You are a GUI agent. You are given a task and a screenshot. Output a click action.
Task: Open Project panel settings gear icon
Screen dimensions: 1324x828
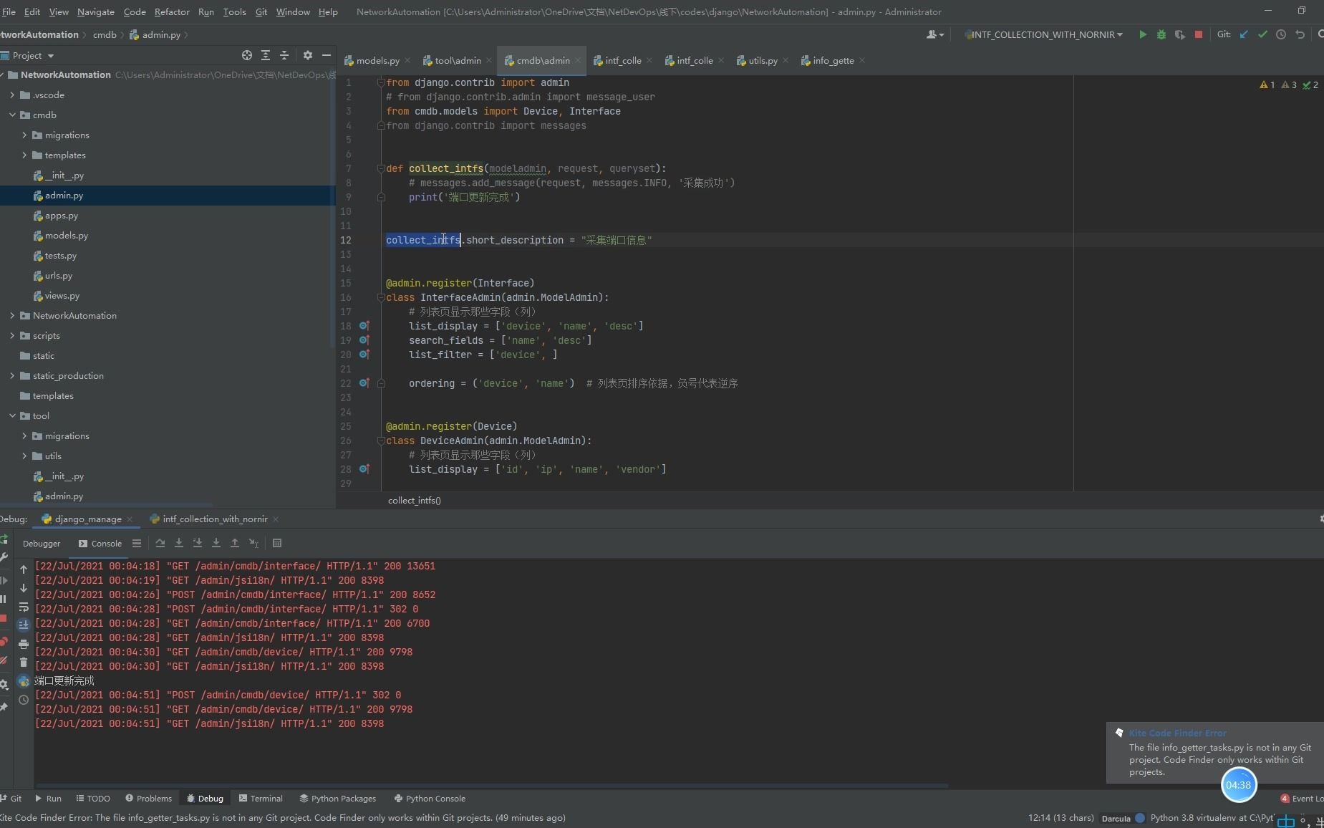(x=307, y=55)
